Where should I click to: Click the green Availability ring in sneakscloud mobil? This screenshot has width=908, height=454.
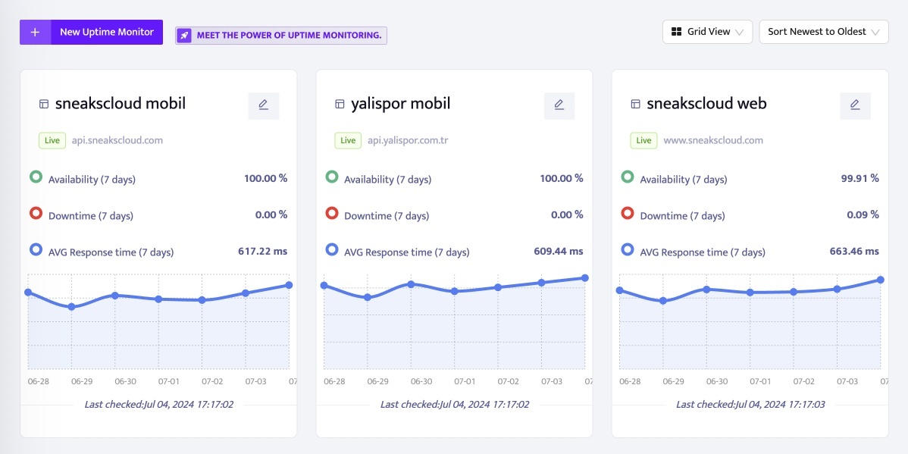36,177
